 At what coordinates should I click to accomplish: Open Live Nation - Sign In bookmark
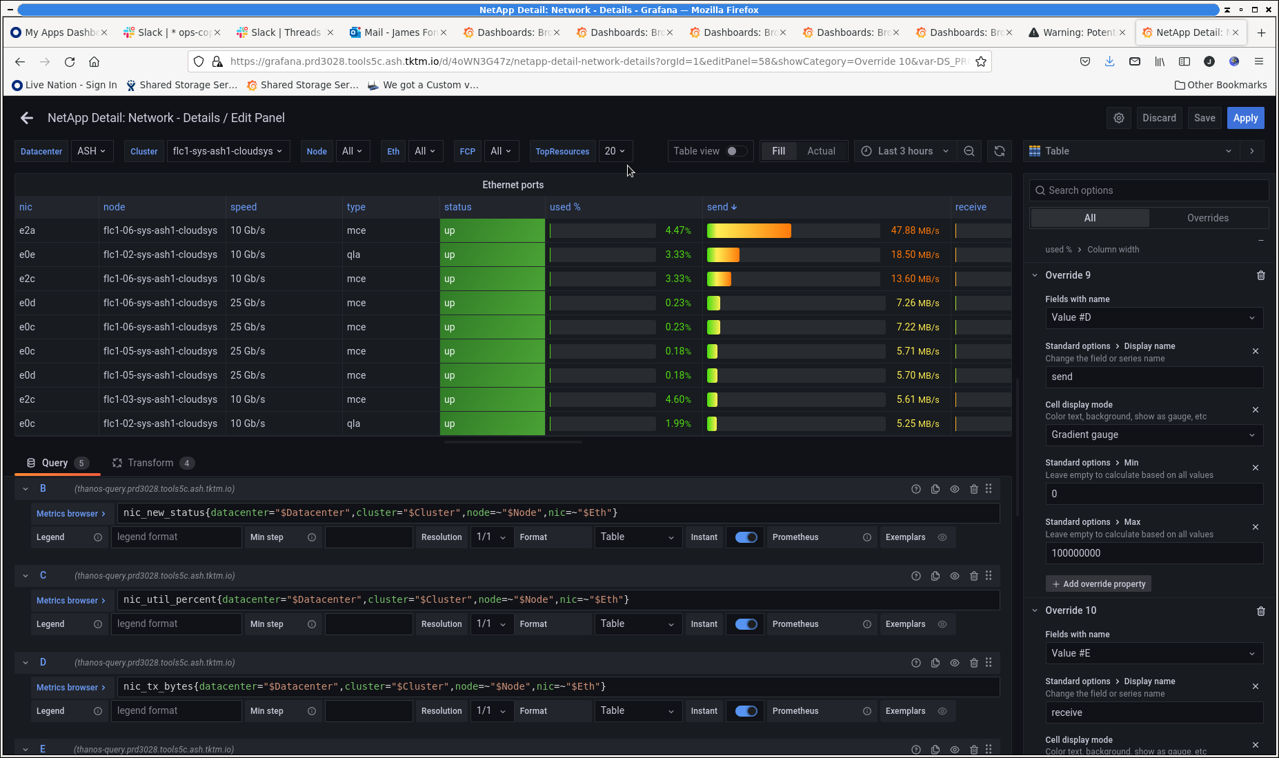65,85
